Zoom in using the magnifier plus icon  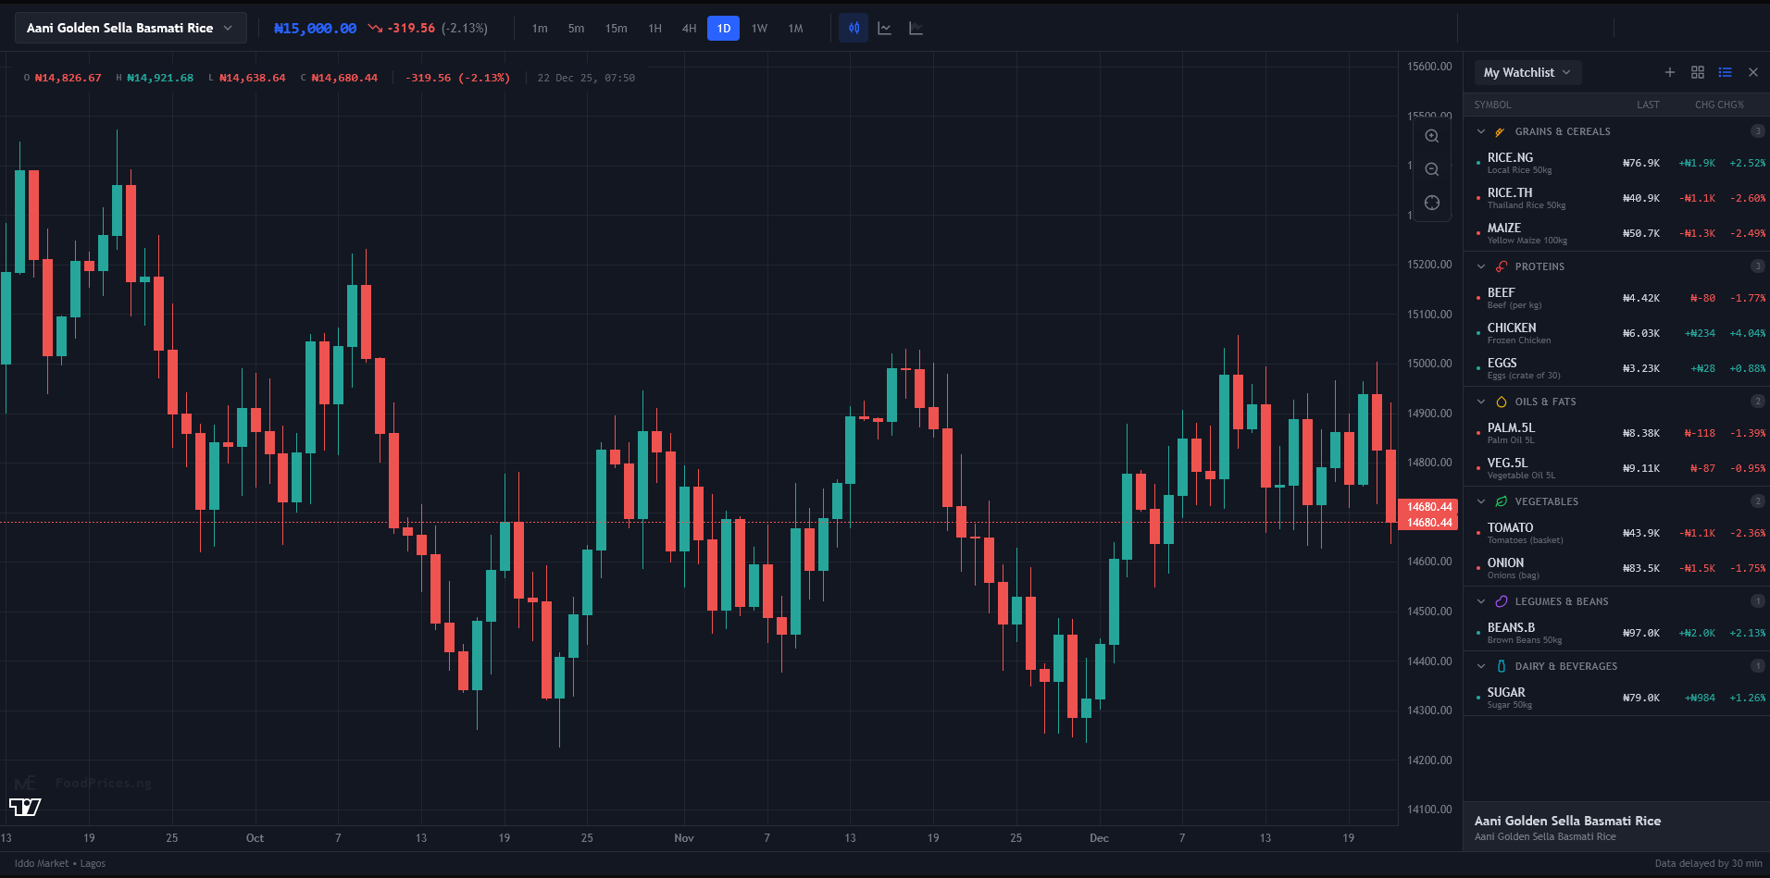1431,136
